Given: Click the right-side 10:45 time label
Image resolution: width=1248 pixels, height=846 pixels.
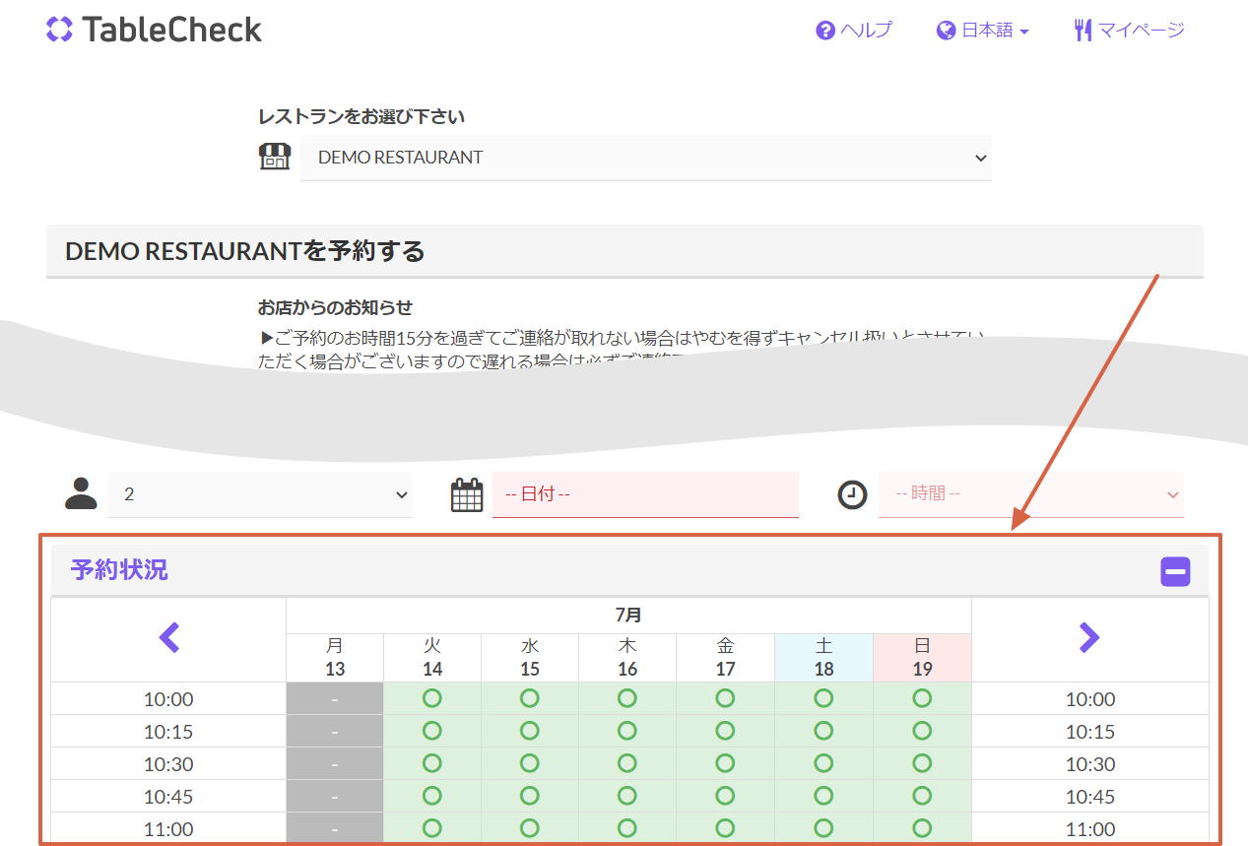Looking at the screenshot, I should click(x=1090, y=797).
